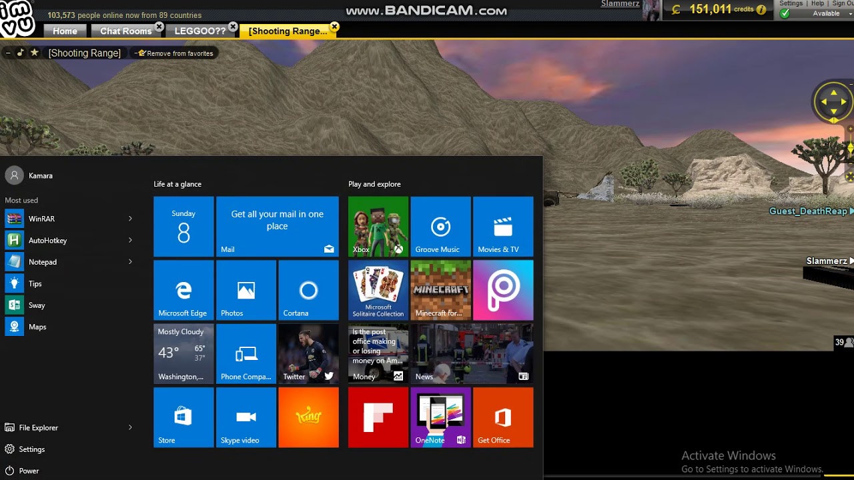
Task: Open the News tile
Action: (x=472, y=354)
